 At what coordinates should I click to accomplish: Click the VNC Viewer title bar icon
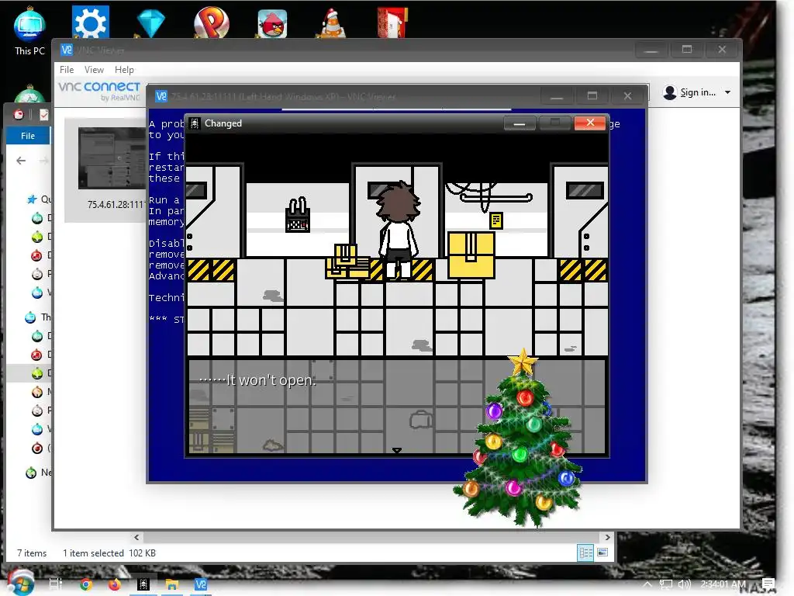[67, 50]
